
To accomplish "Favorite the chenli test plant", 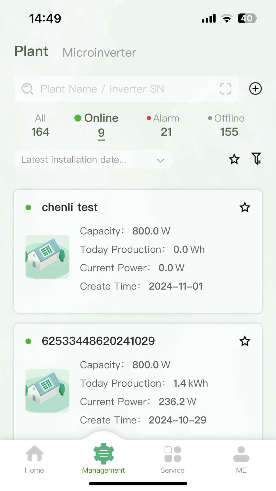I will click(245, 207).
